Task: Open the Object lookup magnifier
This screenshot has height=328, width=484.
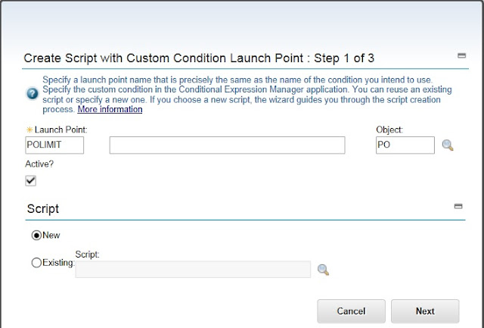Action: pos(448,145)
